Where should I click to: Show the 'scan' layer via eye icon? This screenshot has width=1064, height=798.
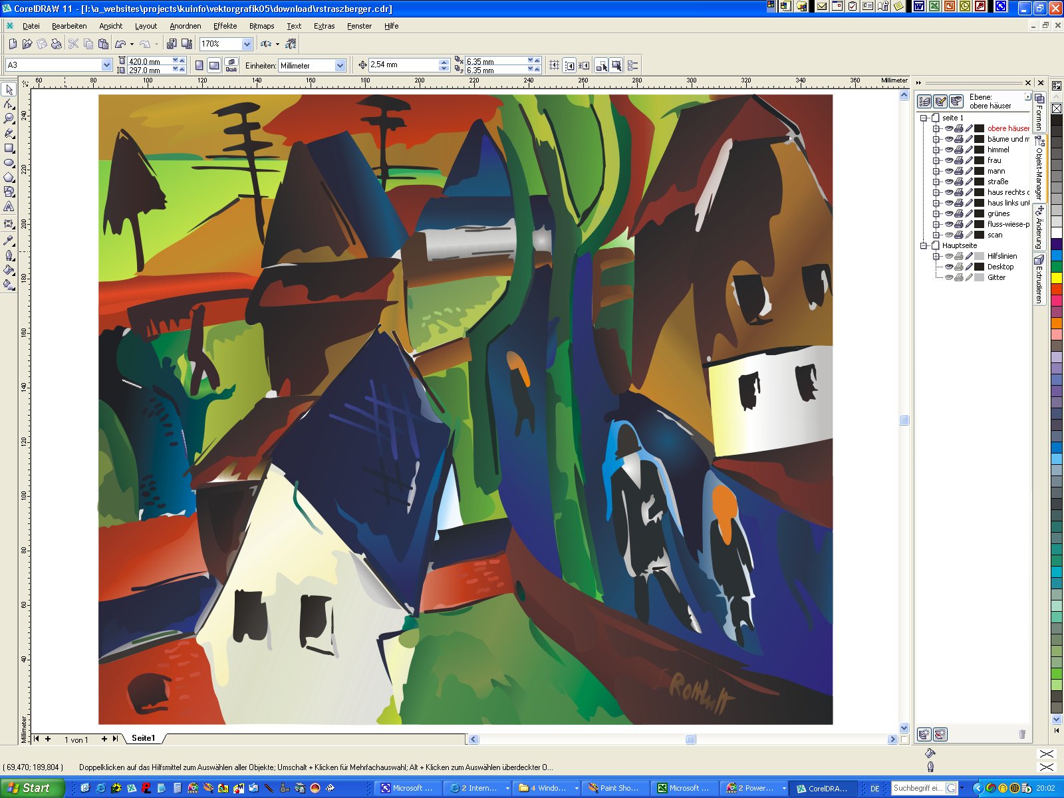[x=949, y=235]
